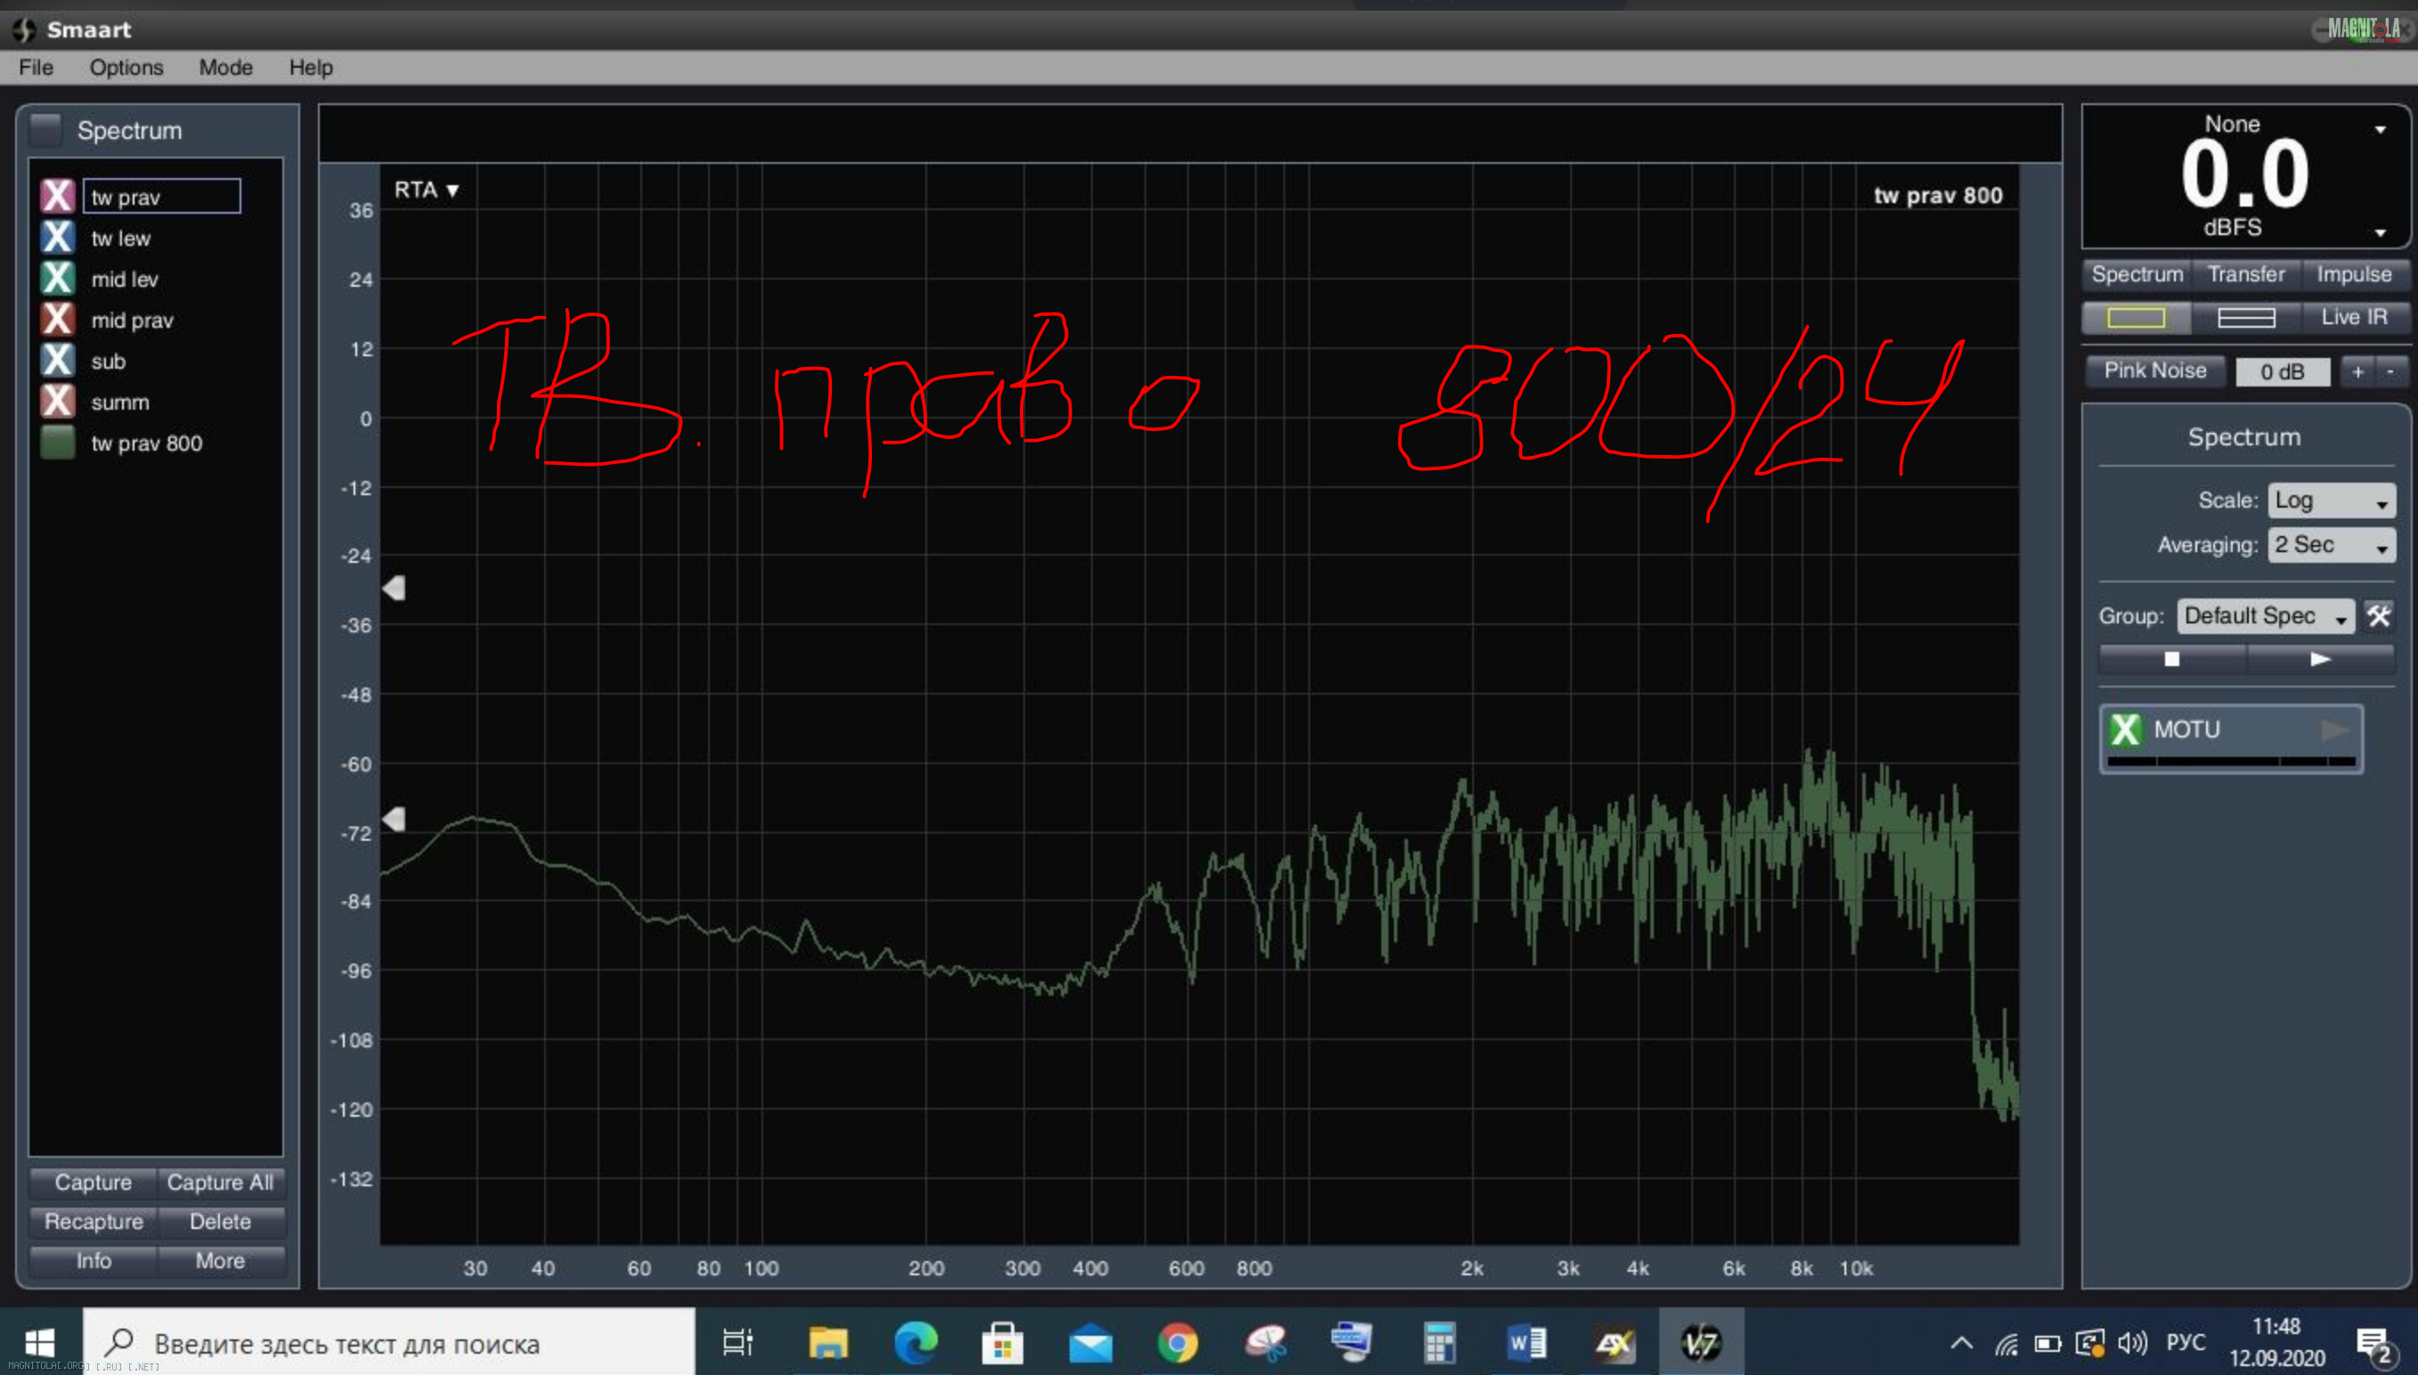Image resolution: width=2418 pixels, height=1375 pixels.
Task: Click the Smaart v7 taskbar icon
Action: coord(1700,1342)
